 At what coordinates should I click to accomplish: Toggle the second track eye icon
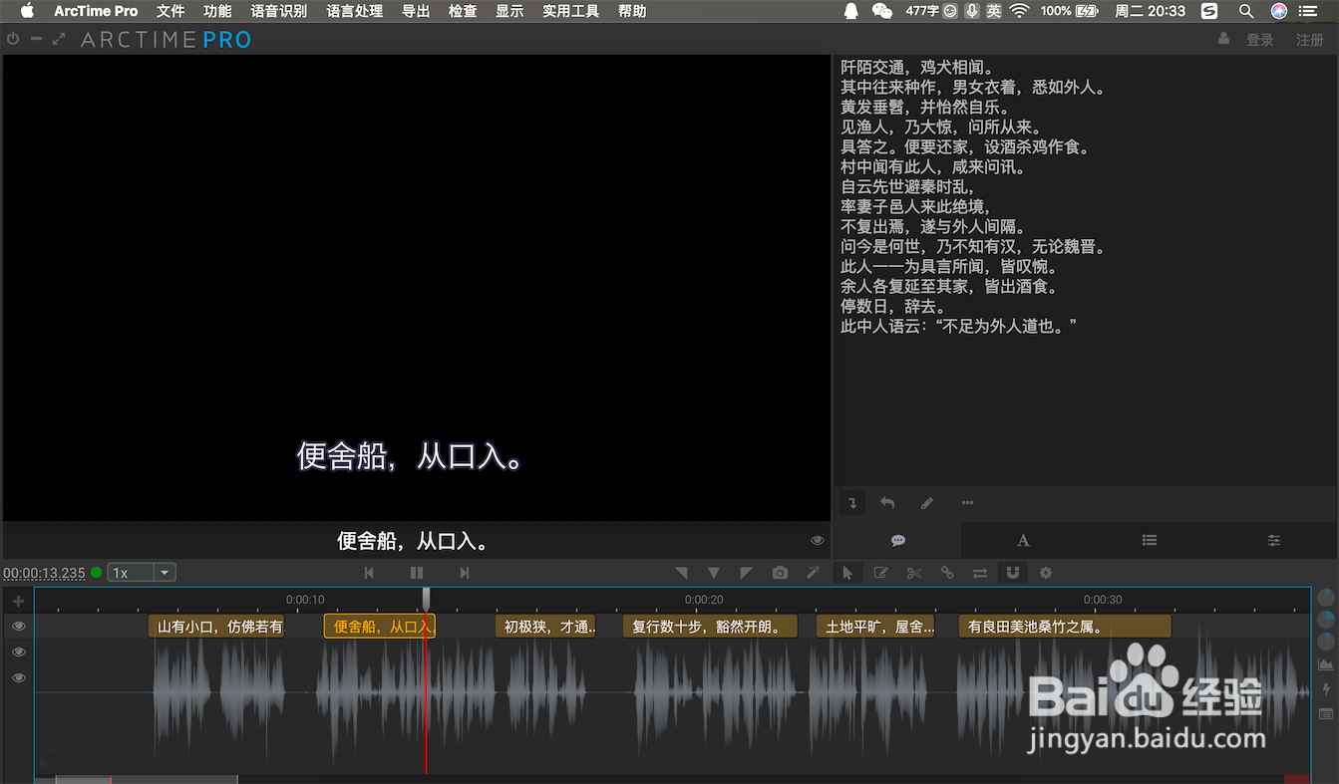point(18,652)
